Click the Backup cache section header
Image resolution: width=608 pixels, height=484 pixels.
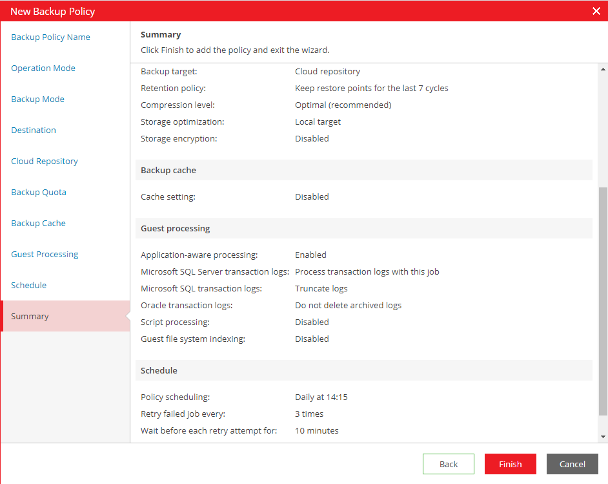(168, 171)
